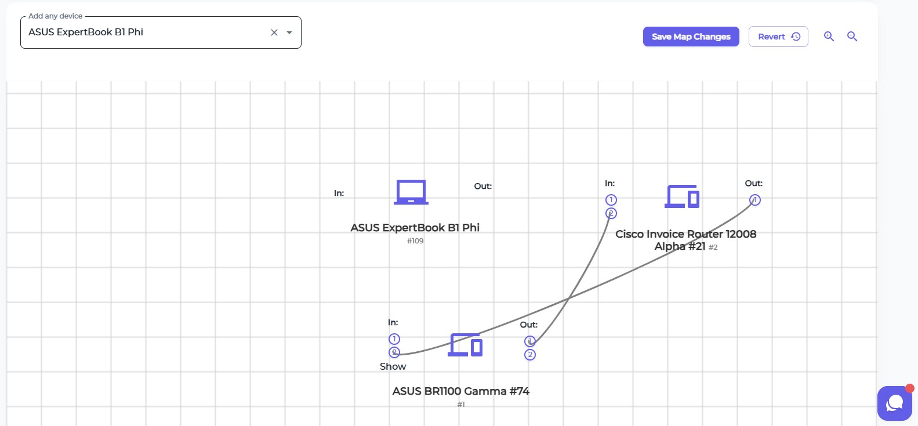The height and width of the screenshot is (426, 918).
Task: Click the Show link under In ports
Action: click(393, 366)
